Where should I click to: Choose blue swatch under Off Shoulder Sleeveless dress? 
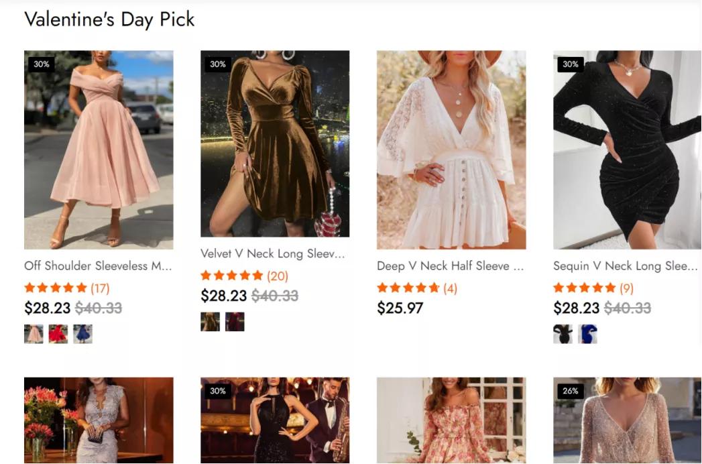[x=83, y=334]
